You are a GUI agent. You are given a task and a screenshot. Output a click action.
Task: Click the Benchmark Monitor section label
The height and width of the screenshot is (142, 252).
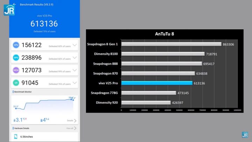click(x=23, y=92)
